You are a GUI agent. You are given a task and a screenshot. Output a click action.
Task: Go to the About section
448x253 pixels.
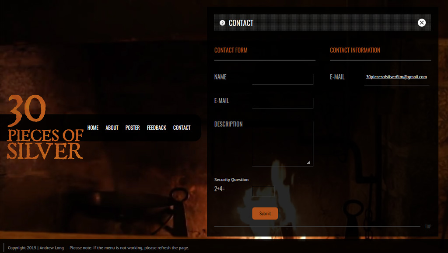tap(112, 128)
